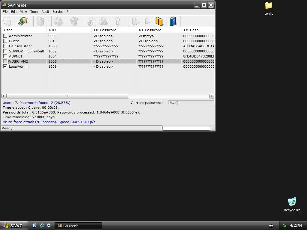This screenshot has height=230, width=307.
Task: Click the Windows start button
Action: click(x=14, y=226)
